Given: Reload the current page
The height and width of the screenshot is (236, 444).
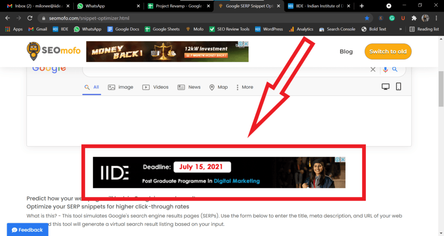Looking at the screenshot, I should [30, 18].
